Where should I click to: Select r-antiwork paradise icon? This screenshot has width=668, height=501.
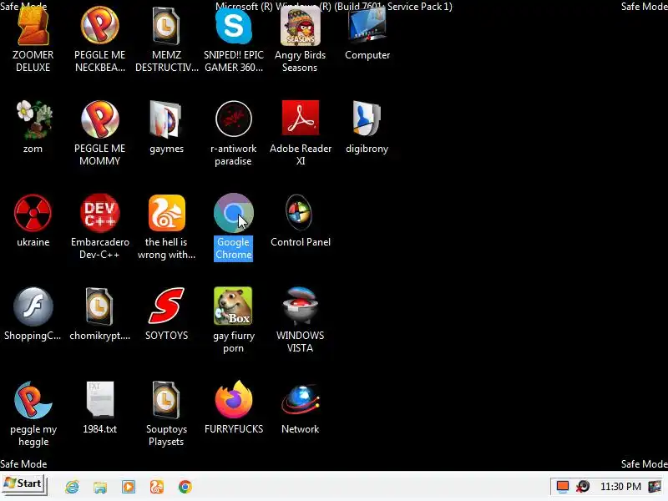(234, 119)
